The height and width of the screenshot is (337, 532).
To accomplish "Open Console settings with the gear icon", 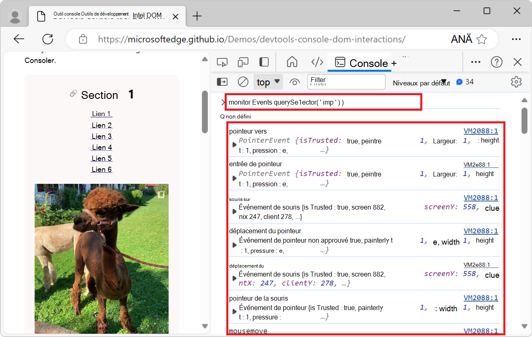I will click(x=516, y=82).
